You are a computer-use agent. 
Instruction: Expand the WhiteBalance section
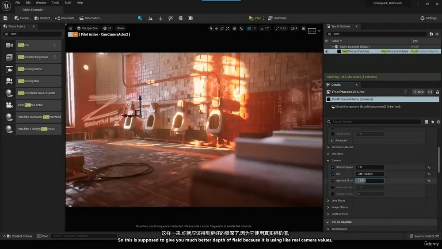tap(328, 229)
